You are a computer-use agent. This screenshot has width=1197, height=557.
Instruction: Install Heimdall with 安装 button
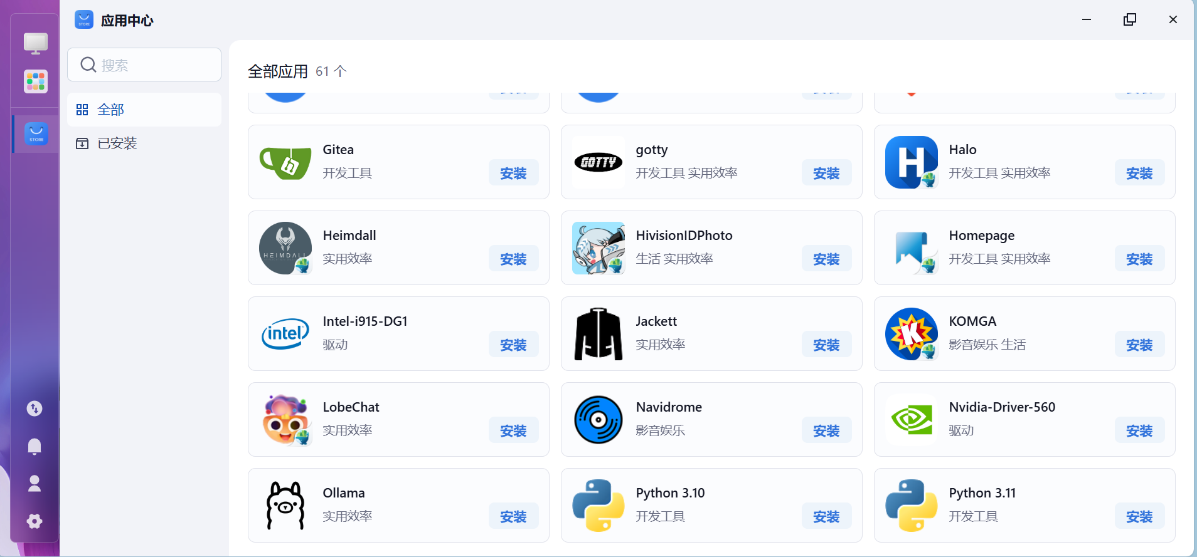[x=513, y=259]
